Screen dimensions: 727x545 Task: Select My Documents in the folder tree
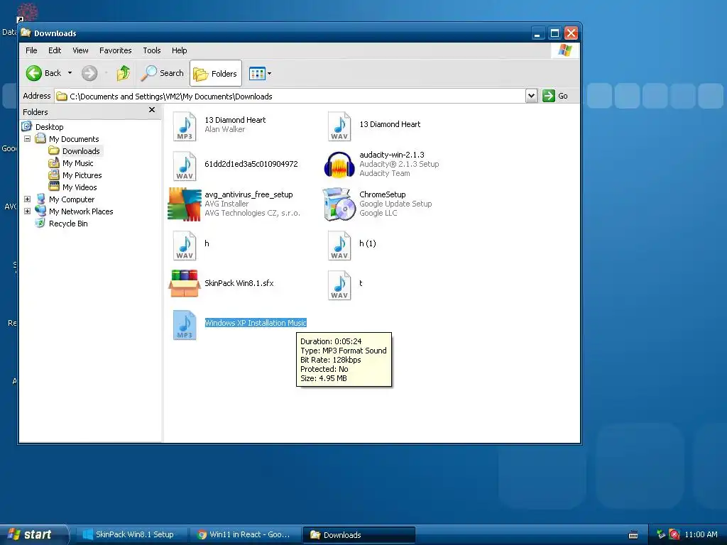tap(74, 139)
